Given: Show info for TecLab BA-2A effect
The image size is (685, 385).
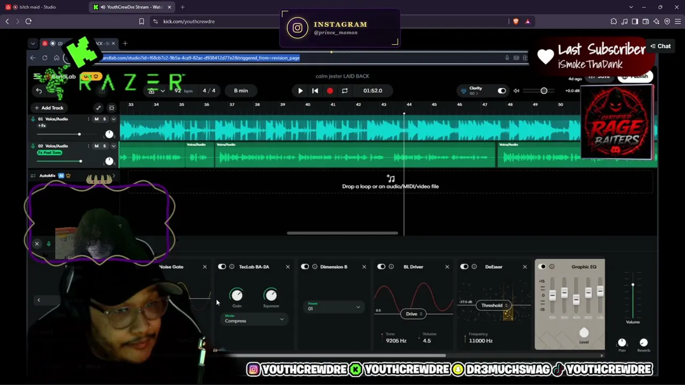Looking at the screenshot, I should click(x=232, y=267).
